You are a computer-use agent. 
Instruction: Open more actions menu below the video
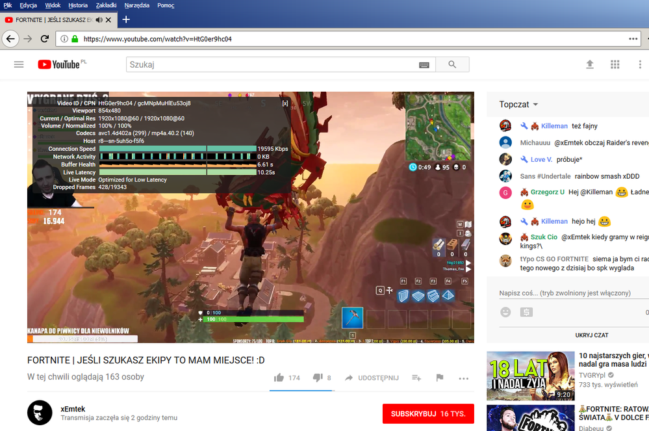pyautogui.click(x=464, y=378)
